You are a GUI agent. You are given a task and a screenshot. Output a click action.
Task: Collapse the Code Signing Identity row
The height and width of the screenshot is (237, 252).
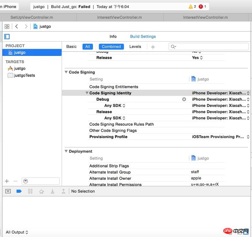tap(87, 93)
